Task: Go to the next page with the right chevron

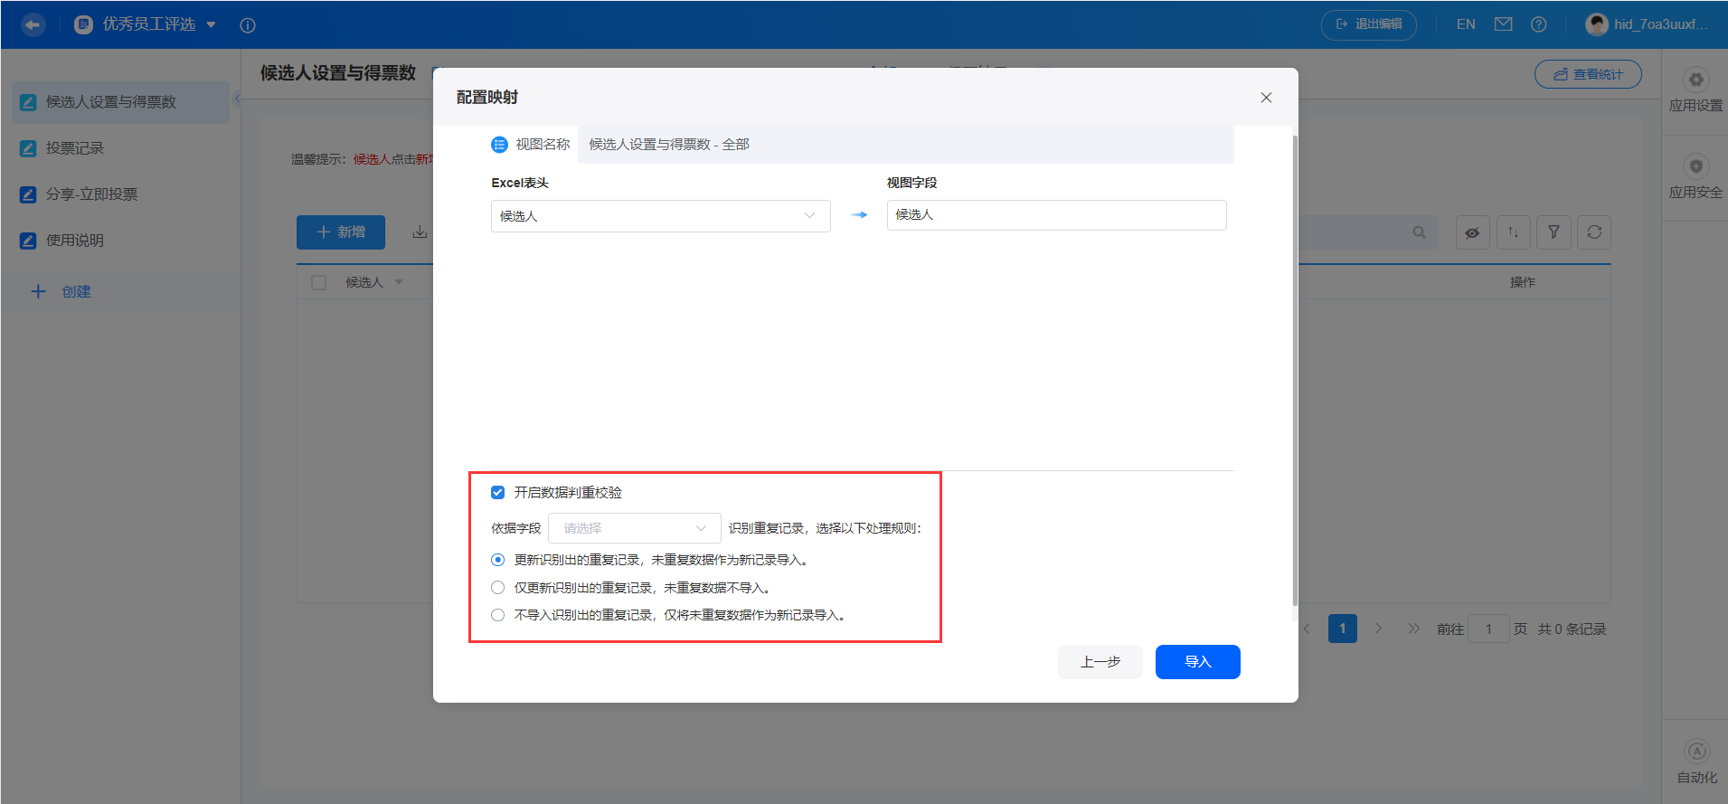Action: (1378, 629)
